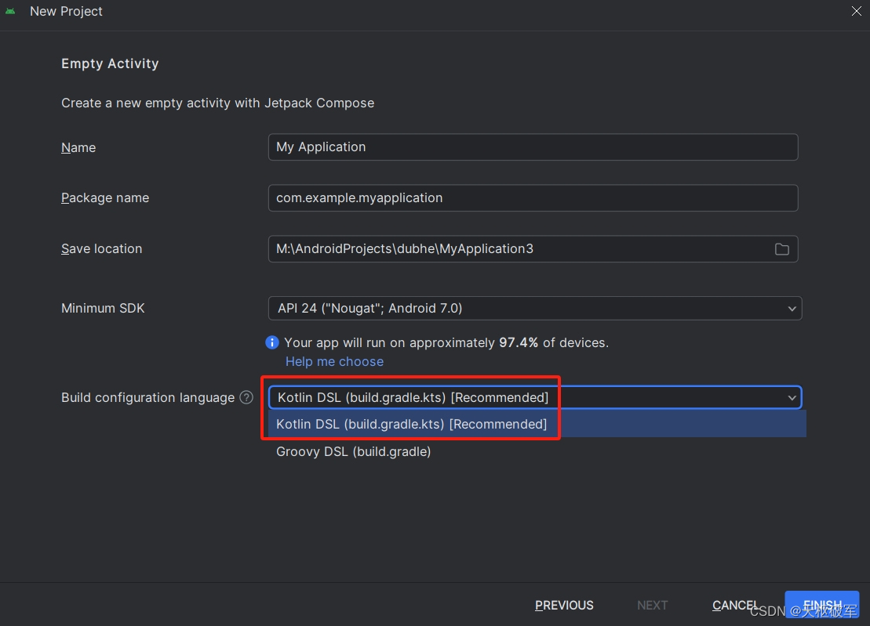Click the Previous button
870x626 pixels.
[563, 605]
